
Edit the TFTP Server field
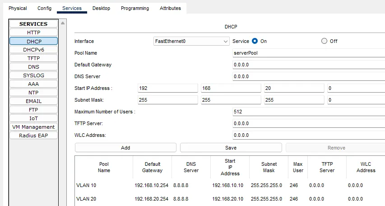click(x=309, y=123)
